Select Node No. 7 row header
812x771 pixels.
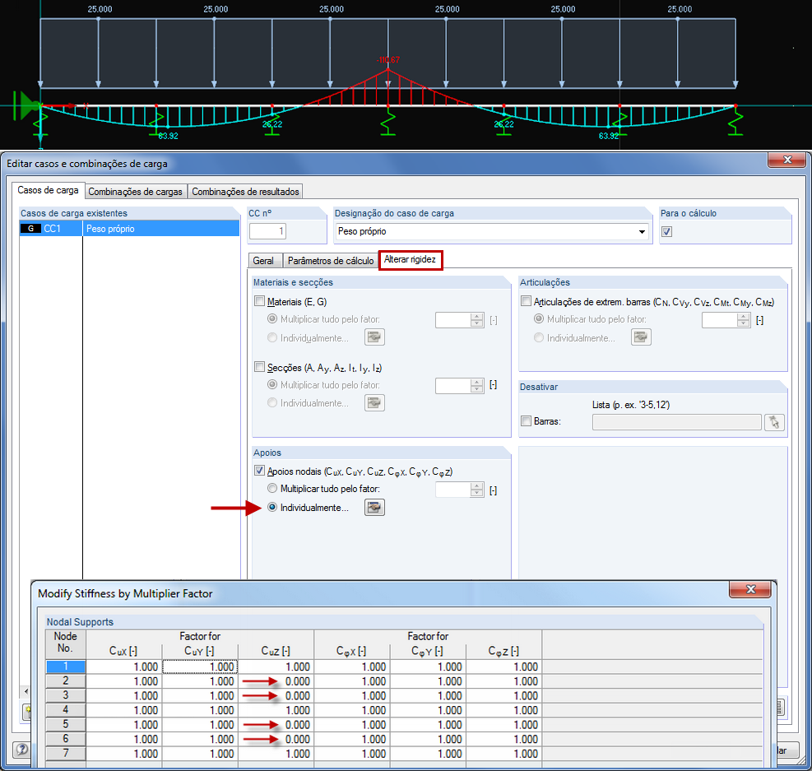(x=66, y=754)
